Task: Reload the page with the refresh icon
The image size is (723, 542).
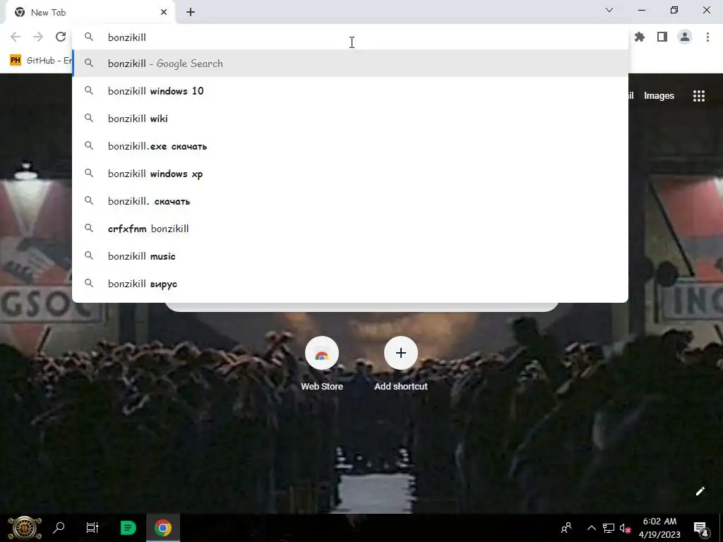Action: 61,37
